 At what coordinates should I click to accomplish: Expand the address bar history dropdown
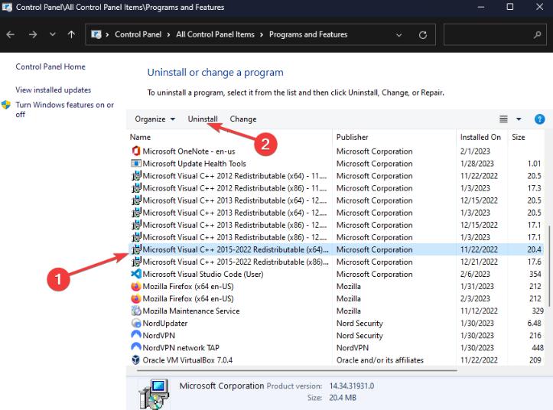399,35
